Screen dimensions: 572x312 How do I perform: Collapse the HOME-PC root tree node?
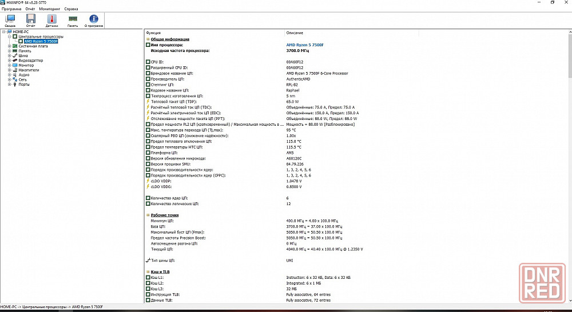[4, 31]
